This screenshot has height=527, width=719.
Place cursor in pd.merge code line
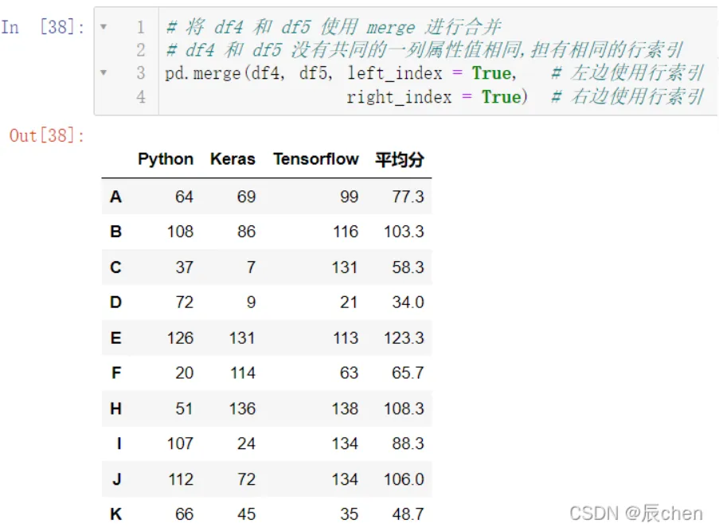tap(341, 73)
